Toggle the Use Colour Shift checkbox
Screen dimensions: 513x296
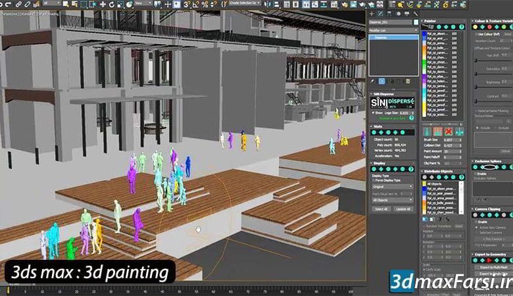[x=477, y=34]
